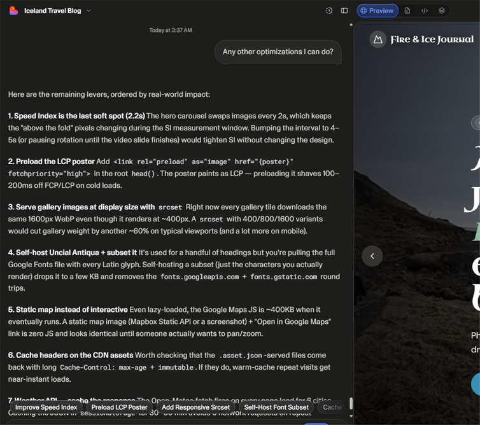Click the chat scrollbar thumb
This screenshot has width=480, height=425.
click(x=351, y=403)
